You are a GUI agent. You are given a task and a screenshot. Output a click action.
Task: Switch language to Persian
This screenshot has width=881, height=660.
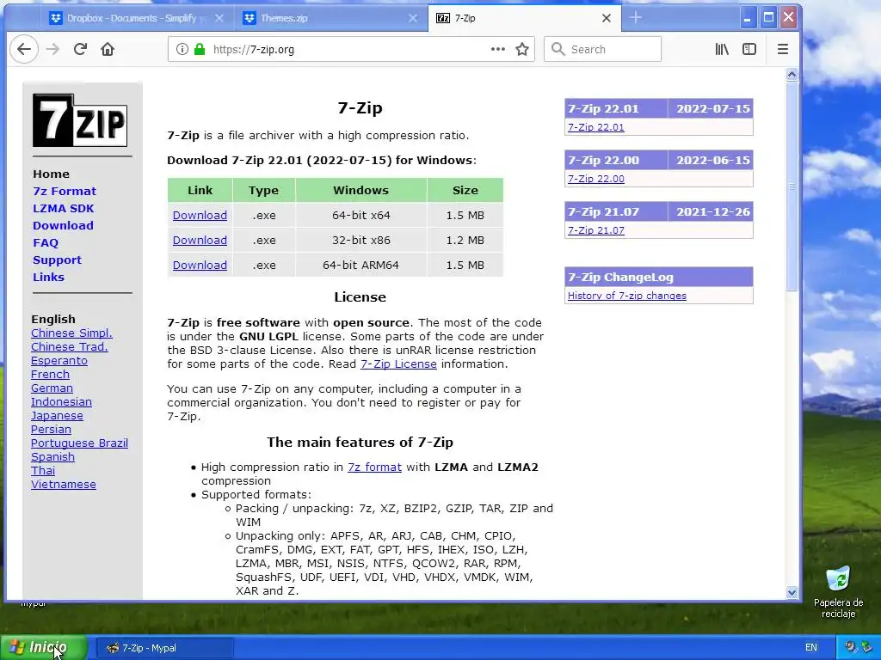point(51,430)
